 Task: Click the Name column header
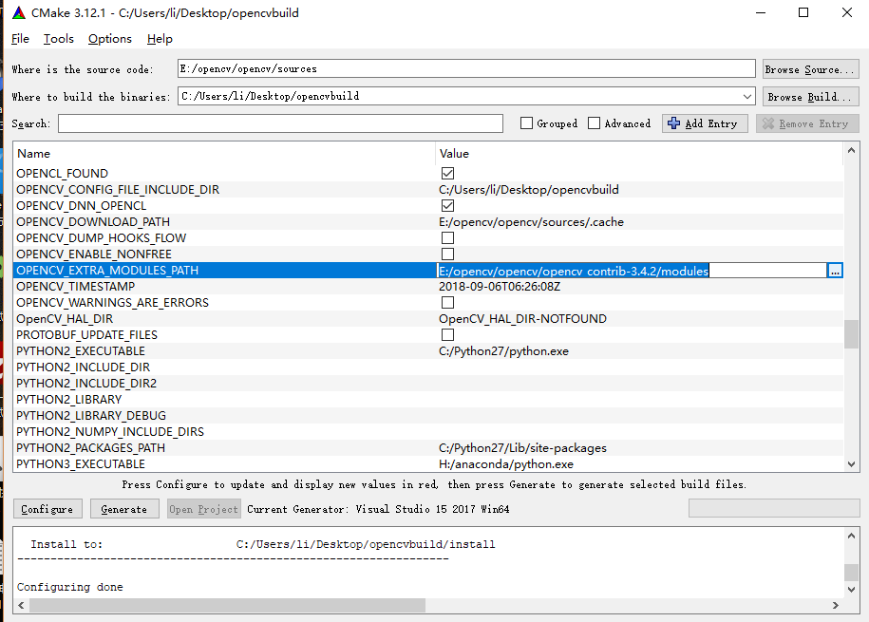click(225, 154)
